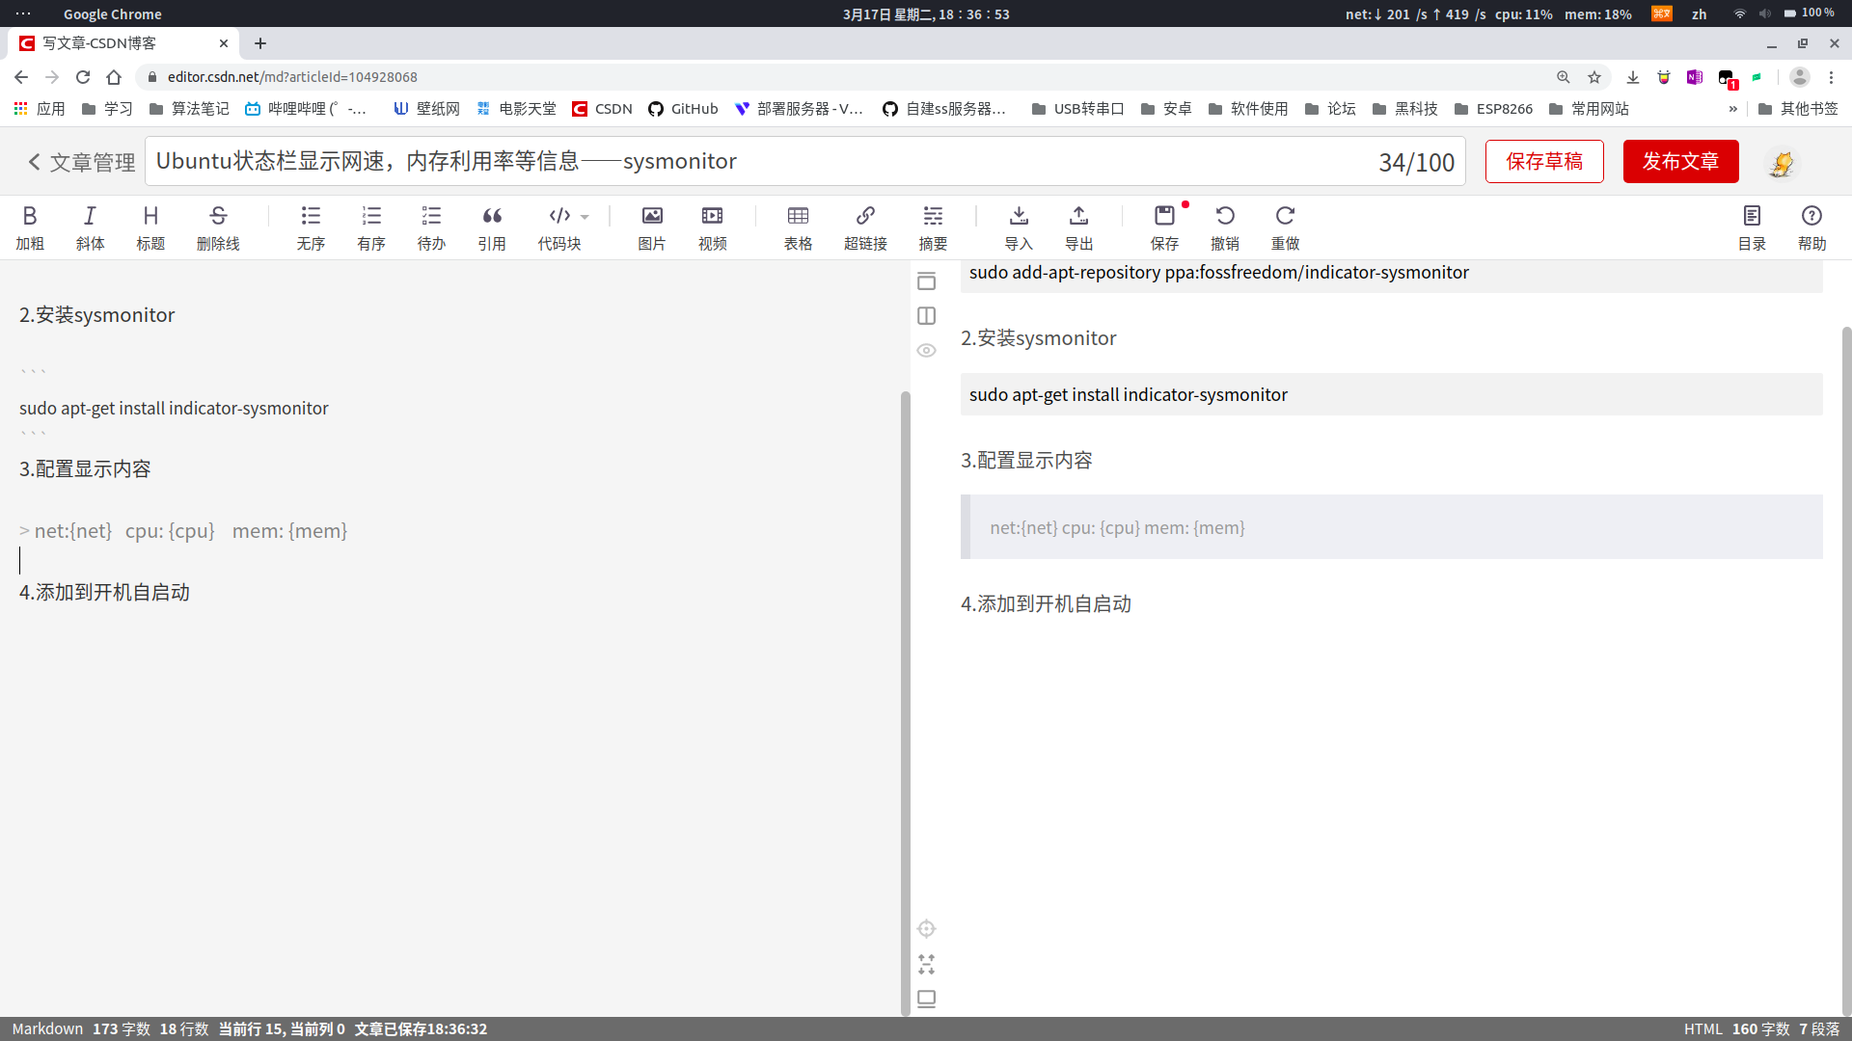
Task: Switch to preview-only mode with eye icon
Action: (927, 350)
